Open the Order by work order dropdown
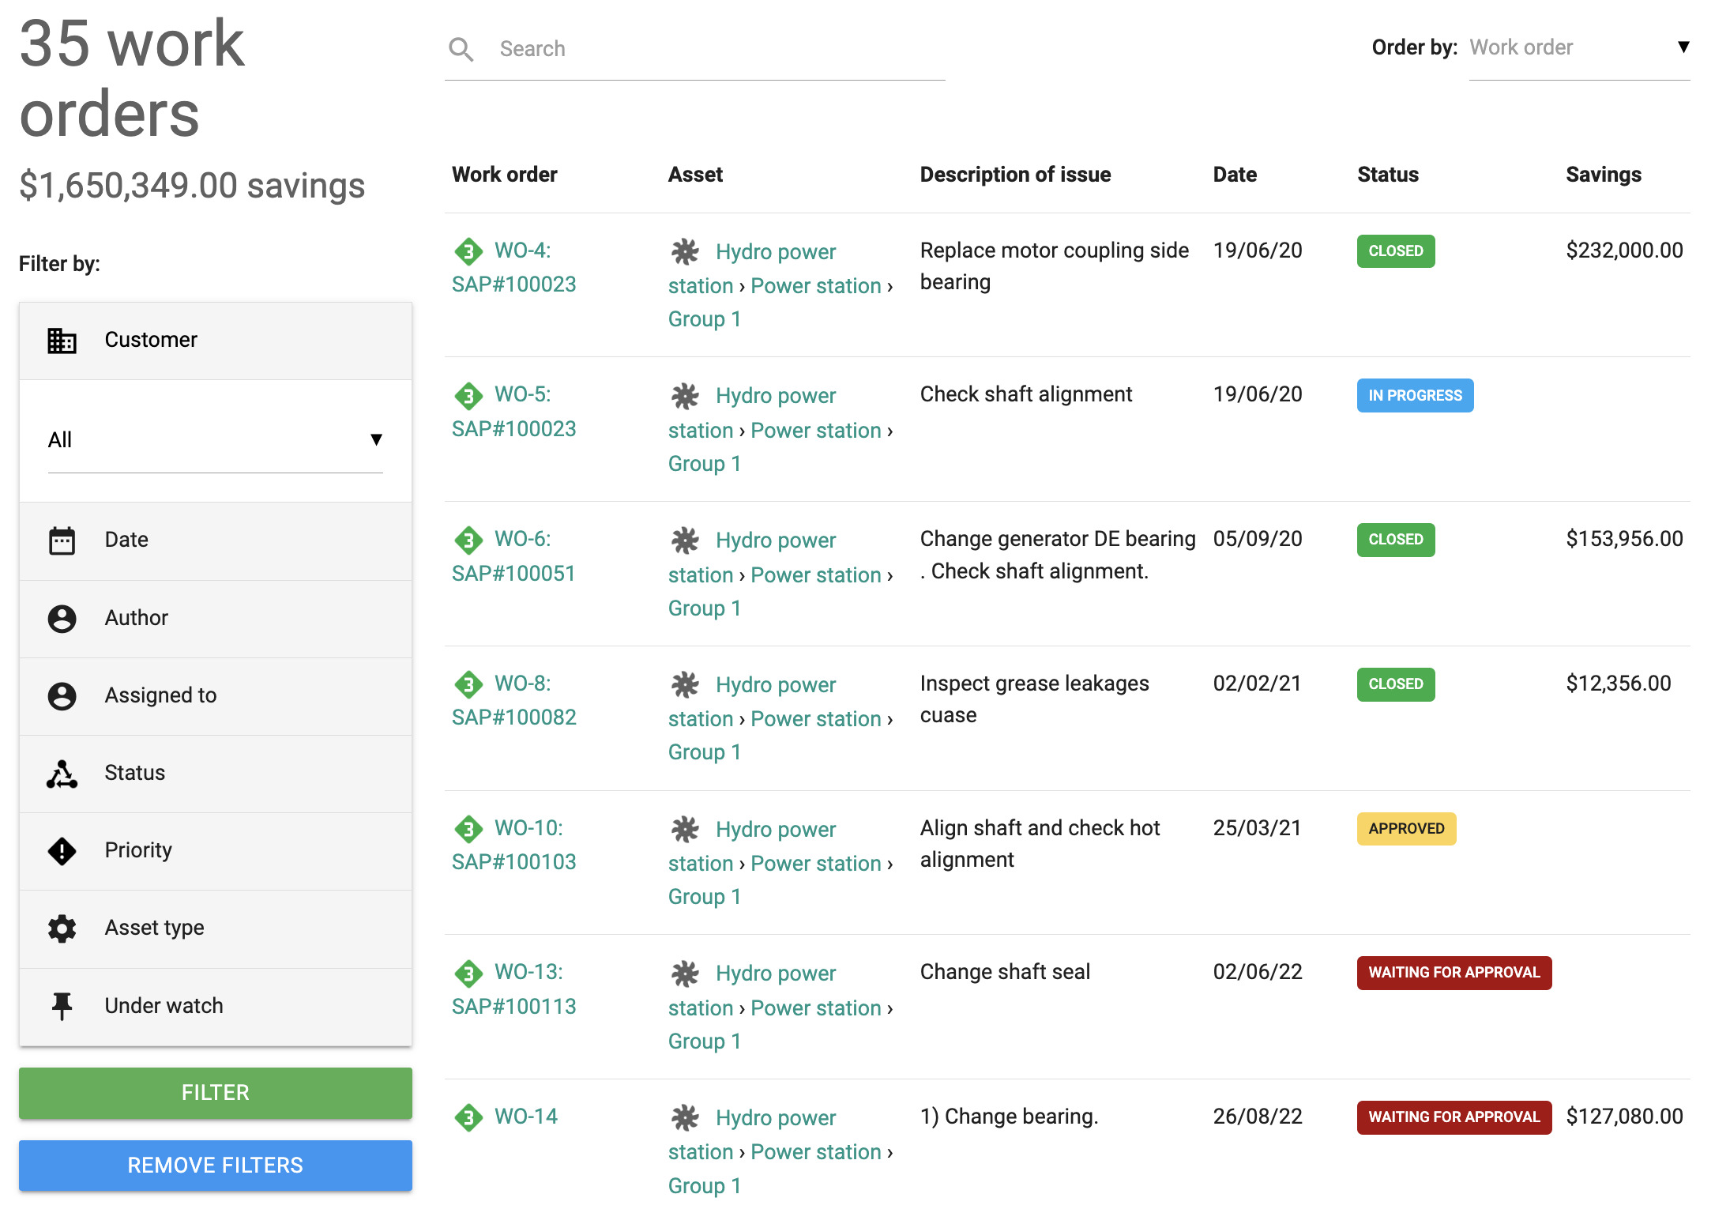1730x1209 pixels. coord(1578,47)
